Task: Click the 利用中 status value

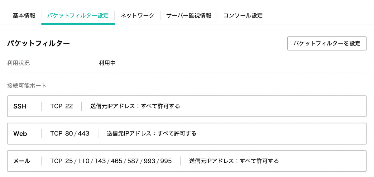Action: tap(107, 63)
